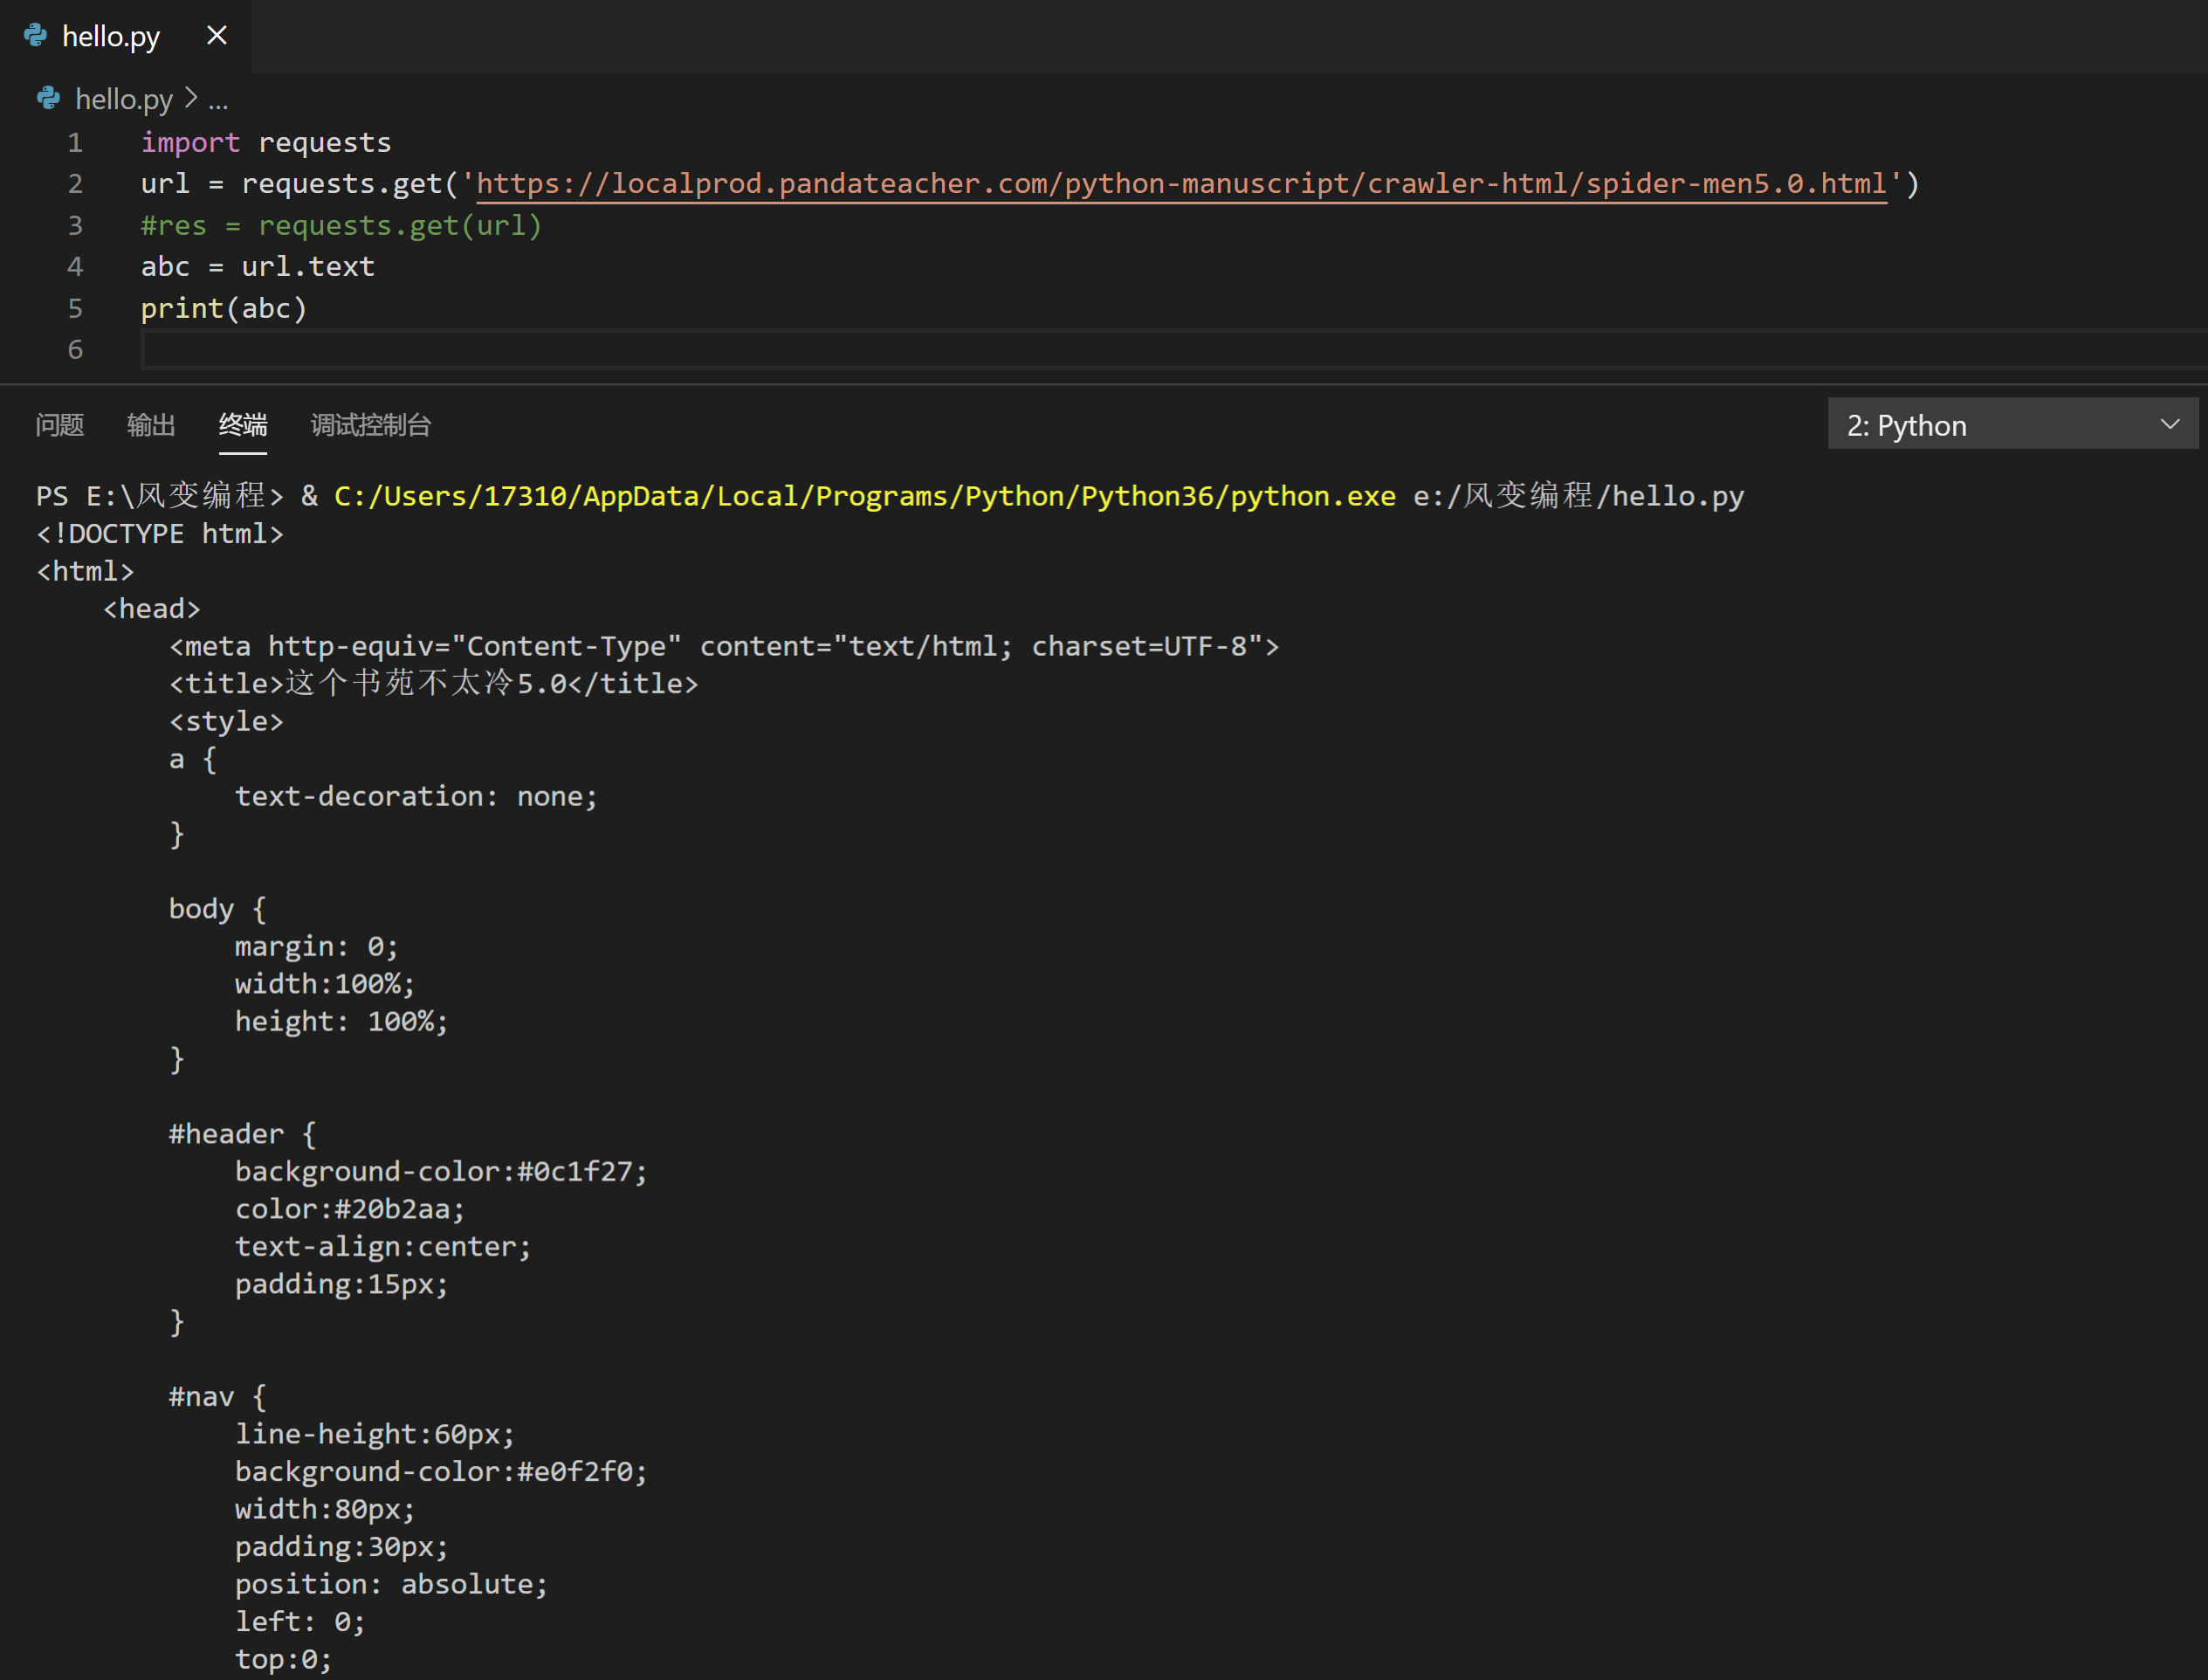
Task: Click 'e:/风变编程/hello.py' in the terminal command
Action: click(1579, 496)
